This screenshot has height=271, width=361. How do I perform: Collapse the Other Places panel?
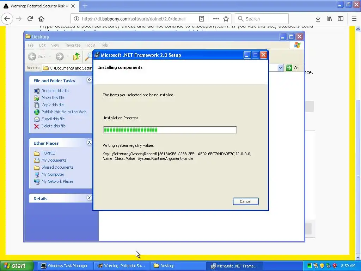89,143
